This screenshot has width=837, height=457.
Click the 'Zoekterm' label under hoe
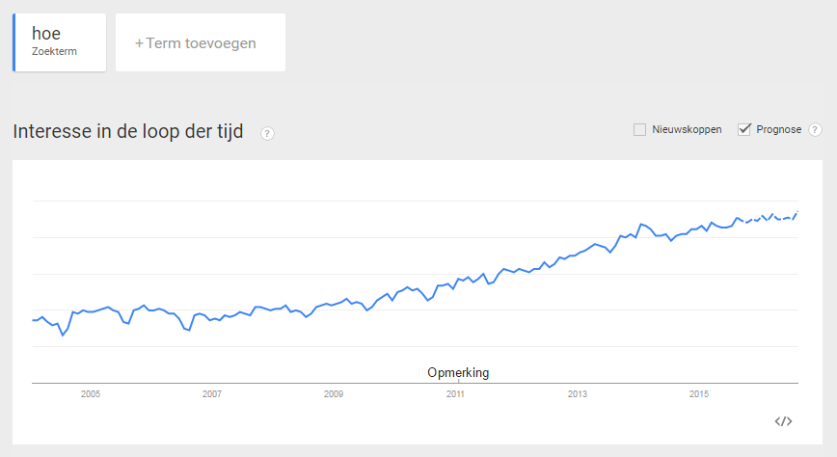pyautogui.click(x=54, y=51)
